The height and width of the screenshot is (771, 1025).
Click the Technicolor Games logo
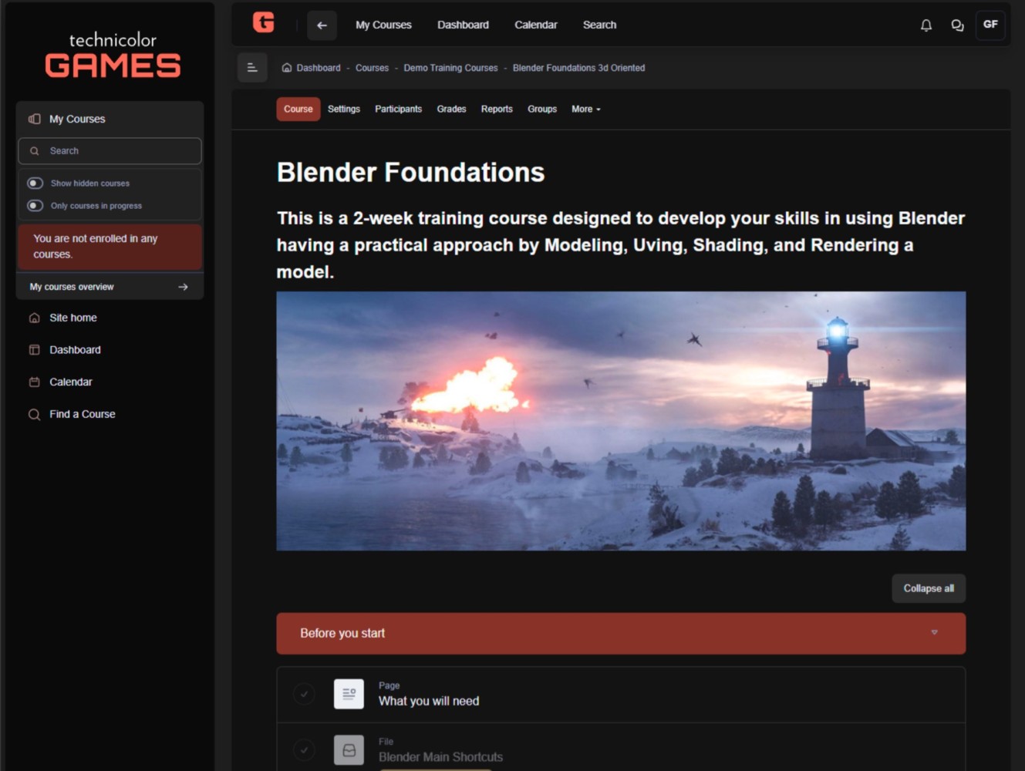(x=113, y=56)
